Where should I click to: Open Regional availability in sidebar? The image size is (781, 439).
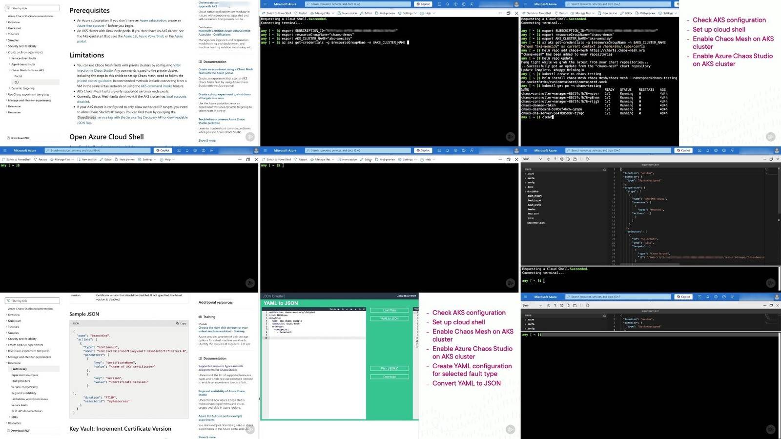(23, 393)
